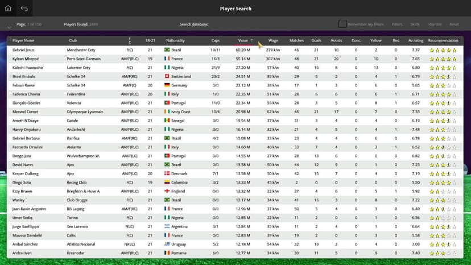Select player Kylean Mbeppé
The image size is (471, 265).
click(x=26, y=59)
